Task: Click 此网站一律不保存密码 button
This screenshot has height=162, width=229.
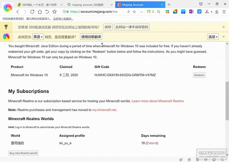Action: click(x=132, y=27)
